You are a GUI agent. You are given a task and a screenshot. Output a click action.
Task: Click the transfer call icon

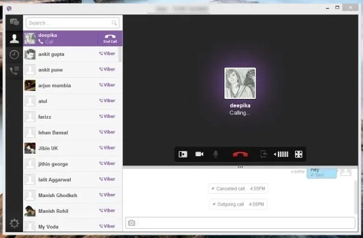(264, 154)
